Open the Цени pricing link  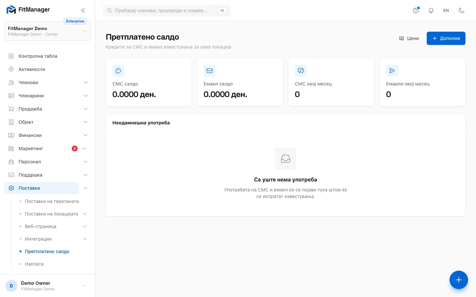click(x=409, y=38)
